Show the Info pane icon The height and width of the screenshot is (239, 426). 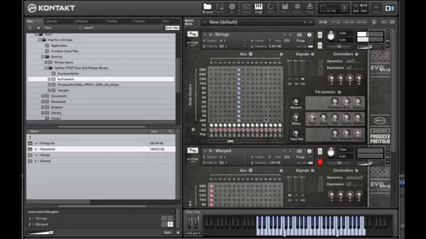[232, 8]
